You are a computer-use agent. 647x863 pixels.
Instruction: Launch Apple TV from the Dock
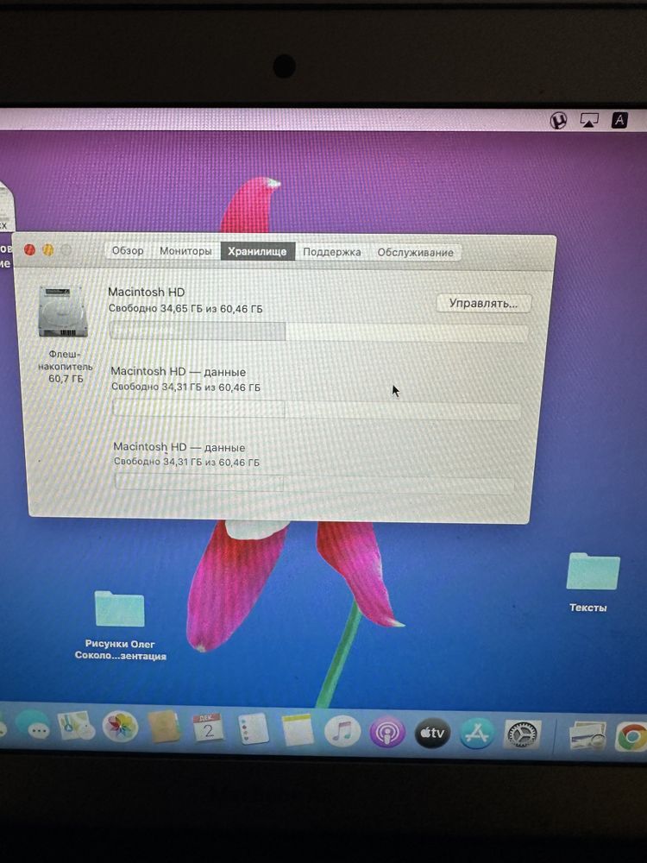click(432, 733)
